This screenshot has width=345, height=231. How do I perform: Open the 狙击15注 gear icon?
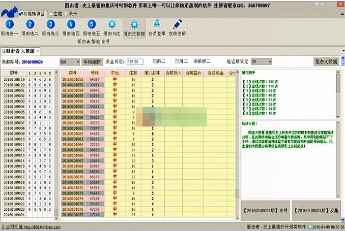pyautogui.click(x=112, y=25)
